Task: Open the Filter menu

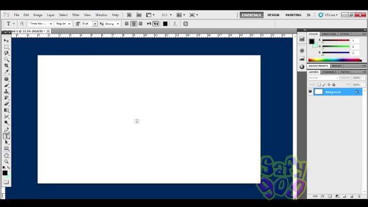Action: pyautogui.click(x=76, y=15)
